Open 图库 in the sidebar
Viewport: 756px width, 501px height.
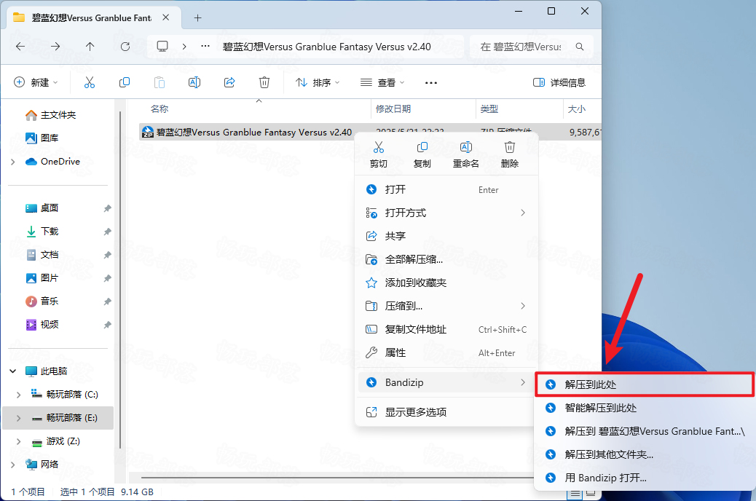point(42,138)
